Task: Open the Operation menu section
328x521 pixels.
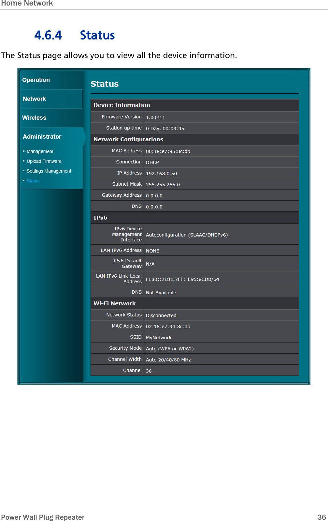Action: coord(36,80)
